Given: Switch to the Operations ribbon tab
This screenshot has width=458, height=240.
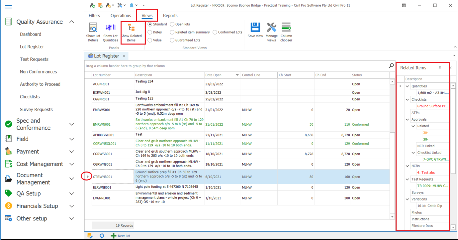Looking at the screenshot, I should (x=121, y=16).
